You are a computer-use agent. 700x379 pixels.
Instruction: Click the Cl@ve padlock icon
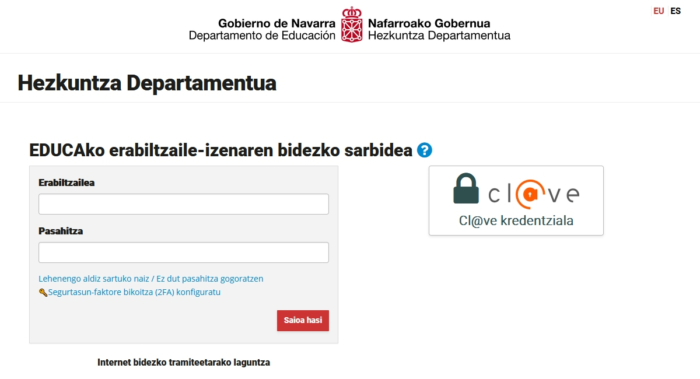tap(466, 188)
